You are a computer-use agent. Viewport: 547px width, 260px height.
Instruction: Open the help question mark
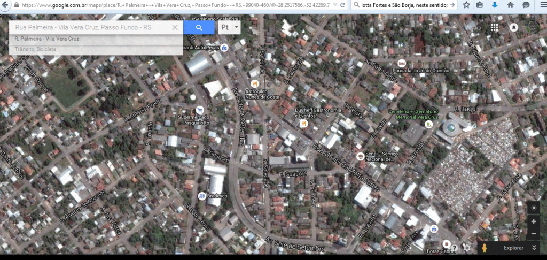coord(454,248)
